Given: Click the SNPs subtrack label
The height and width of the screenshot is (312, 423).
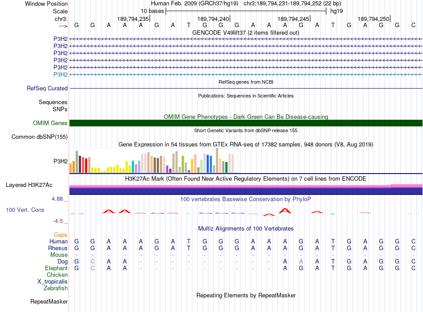Looking at the screenshot, I should pos(60,109).
